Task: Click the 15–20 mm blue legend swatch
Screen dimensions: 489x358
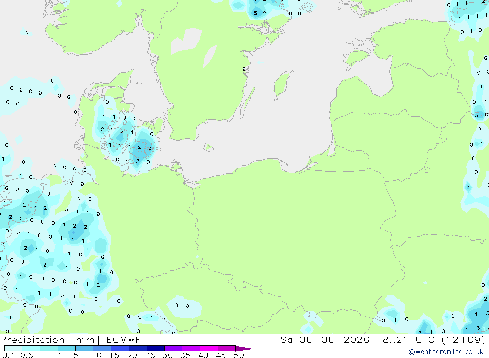Action: (x=120, y=348)
